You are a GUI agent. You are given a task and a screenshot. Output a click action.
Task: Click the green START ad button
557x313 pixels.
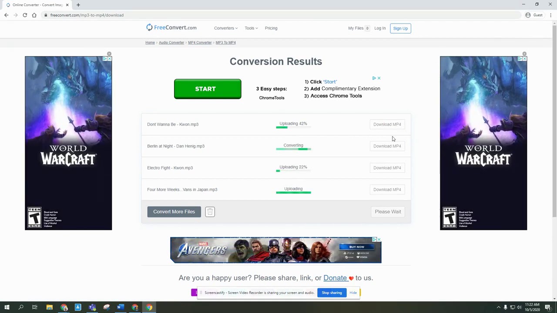208,89
